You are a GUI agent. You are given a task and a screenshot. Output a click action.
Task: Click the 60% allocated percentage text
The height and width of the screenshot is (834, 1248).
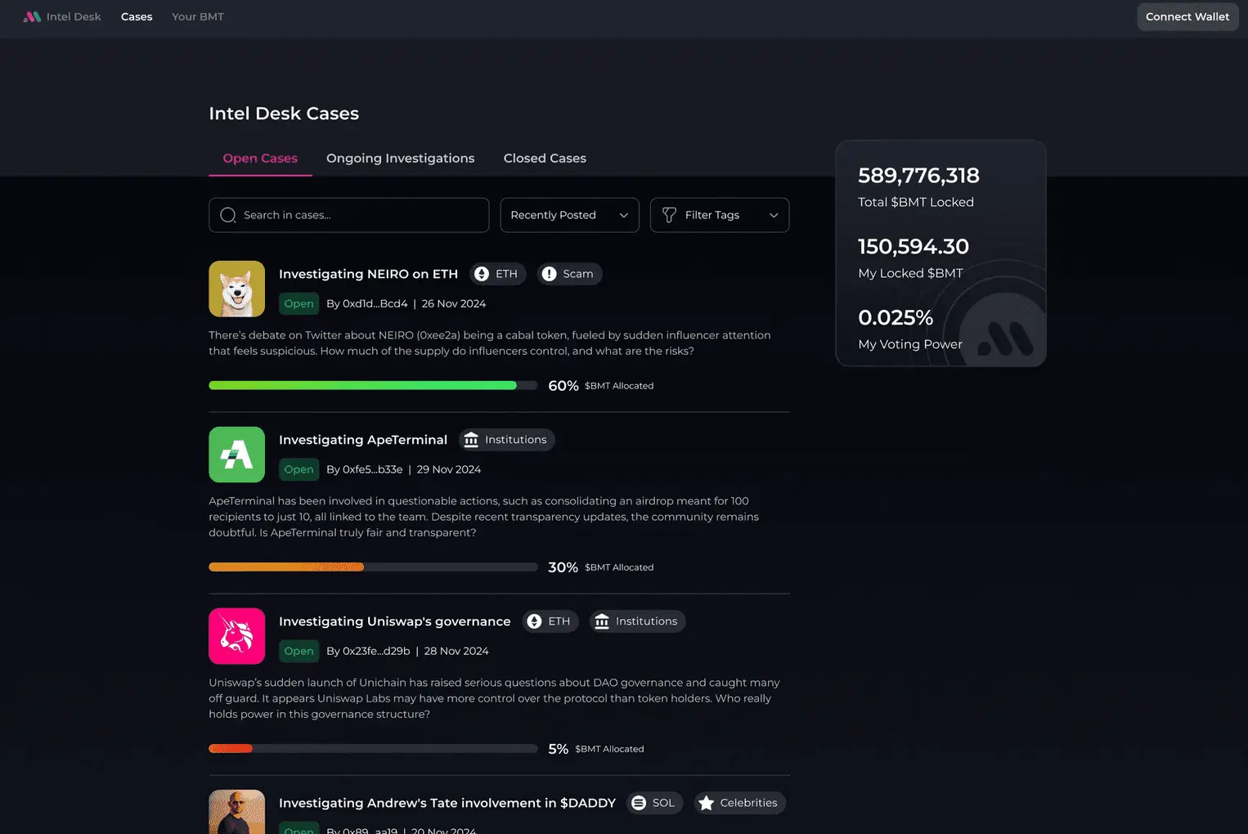[x=563, y=386]
